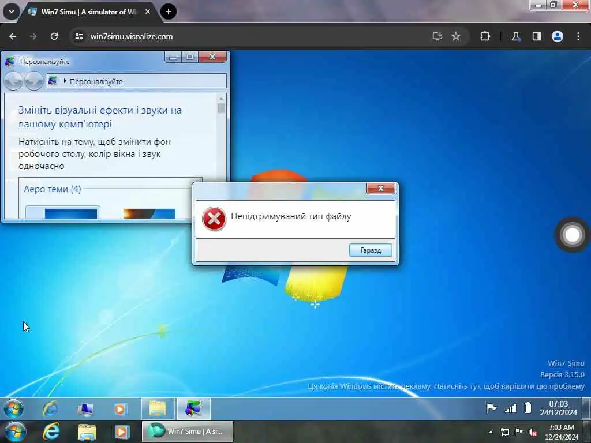Open the browser extensions puzzle icon
The height and width of the screenshot is (443, 591).
click(485, 36)
